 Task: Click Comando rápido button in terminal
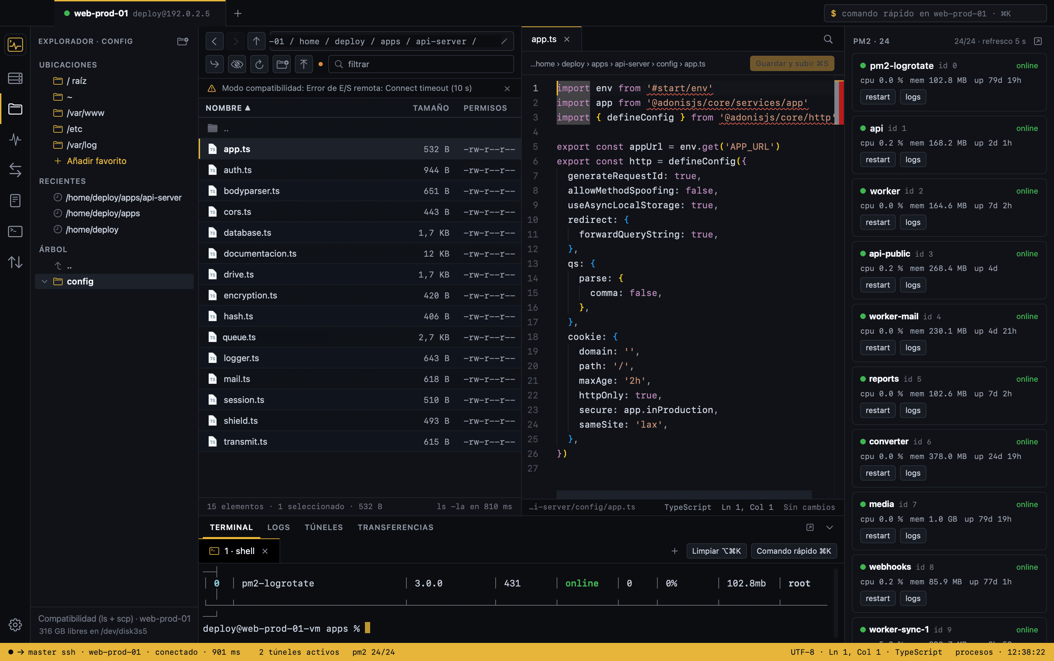coord(794,551)
